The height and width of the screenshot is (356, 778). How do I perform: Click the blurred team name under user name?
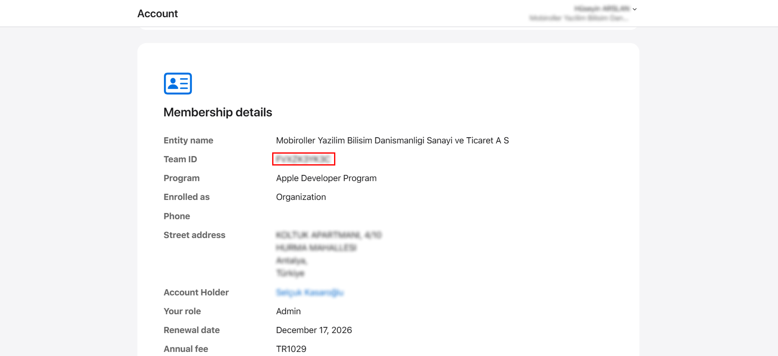578,18
